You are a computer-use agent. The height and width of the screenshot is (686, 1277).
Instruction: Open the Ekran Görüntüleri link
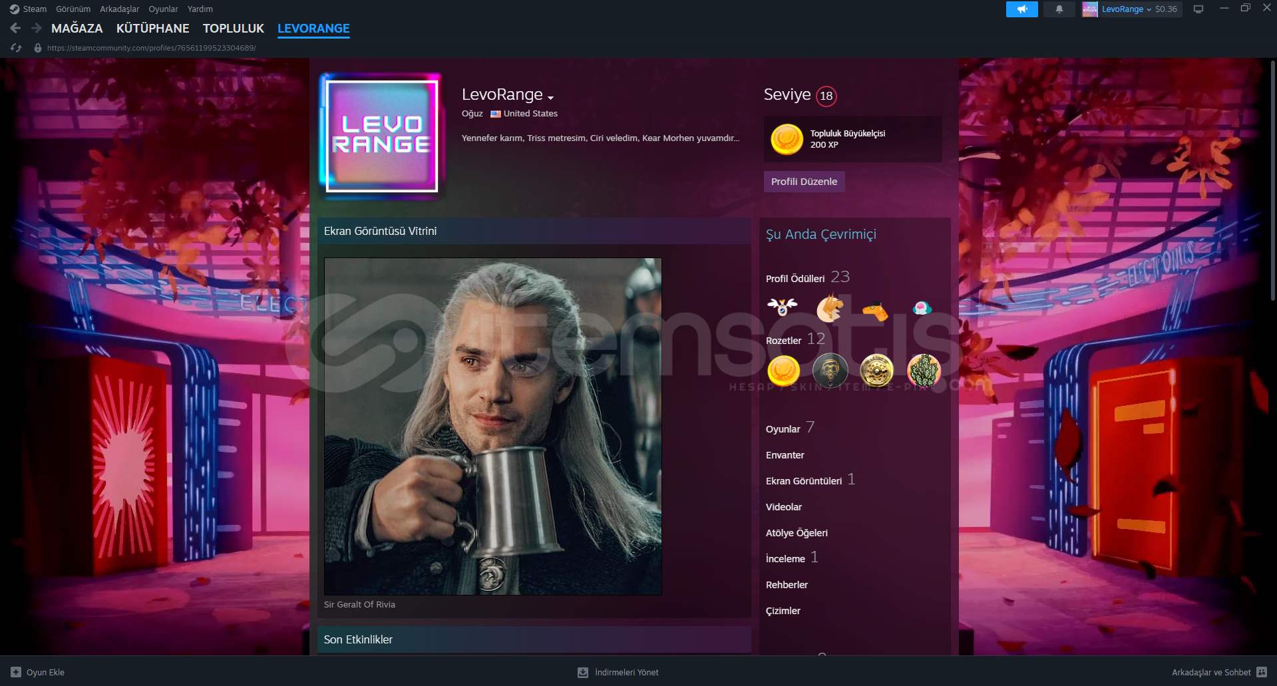pyautogui.click(x=804, y=481)
